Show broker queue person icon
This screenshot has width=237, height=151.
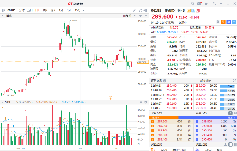pyautogui.click(x=225, y=144)
